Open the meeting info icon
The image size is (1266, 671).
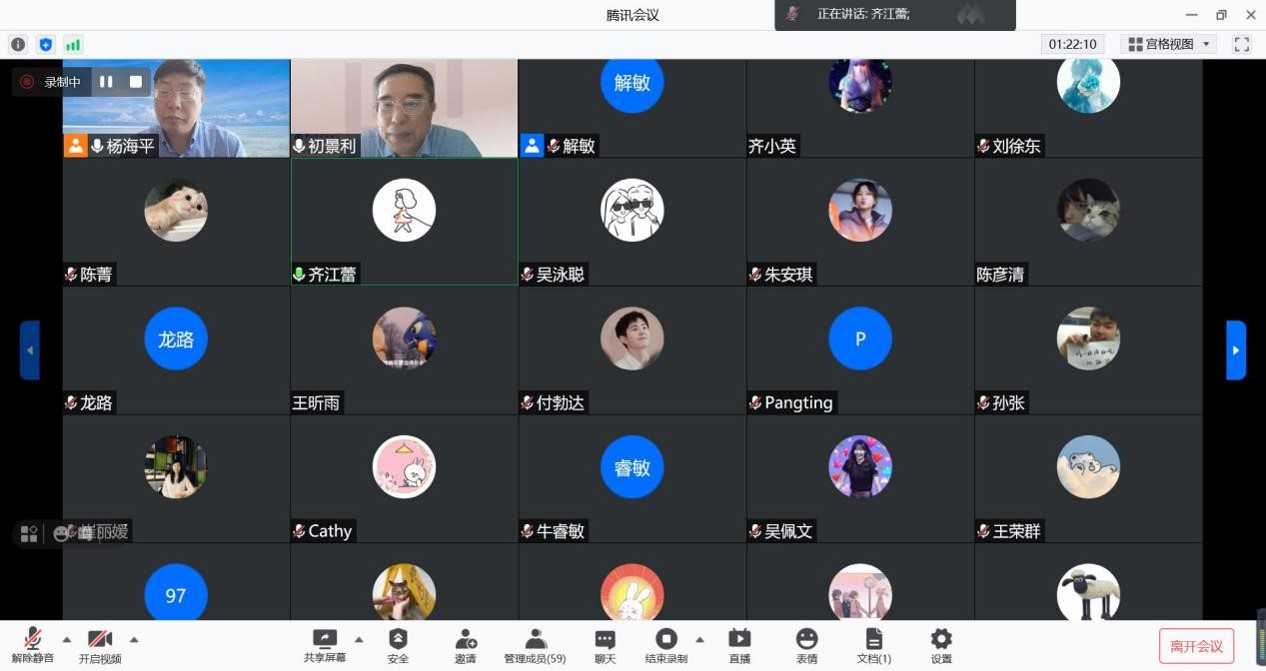(x=18, y=44)
